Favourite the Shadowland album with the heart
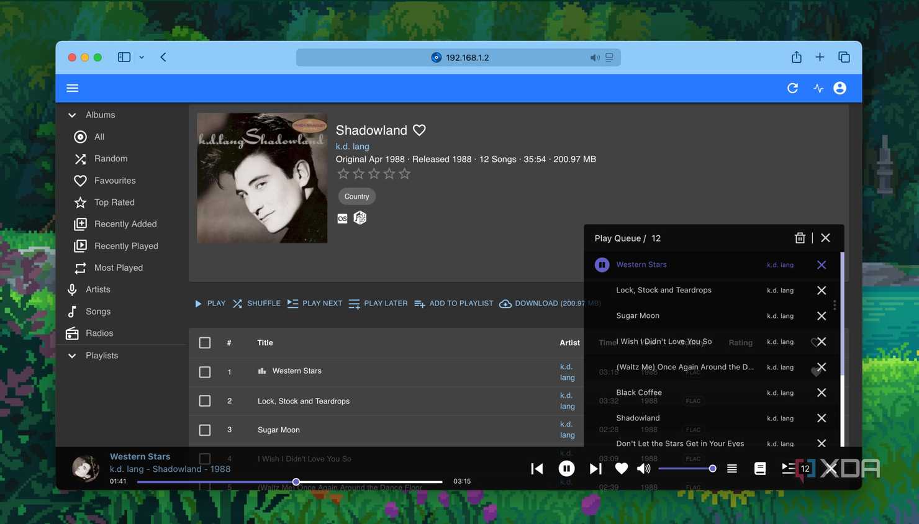Viewport: 919px width, 524px height. [420, 130]
